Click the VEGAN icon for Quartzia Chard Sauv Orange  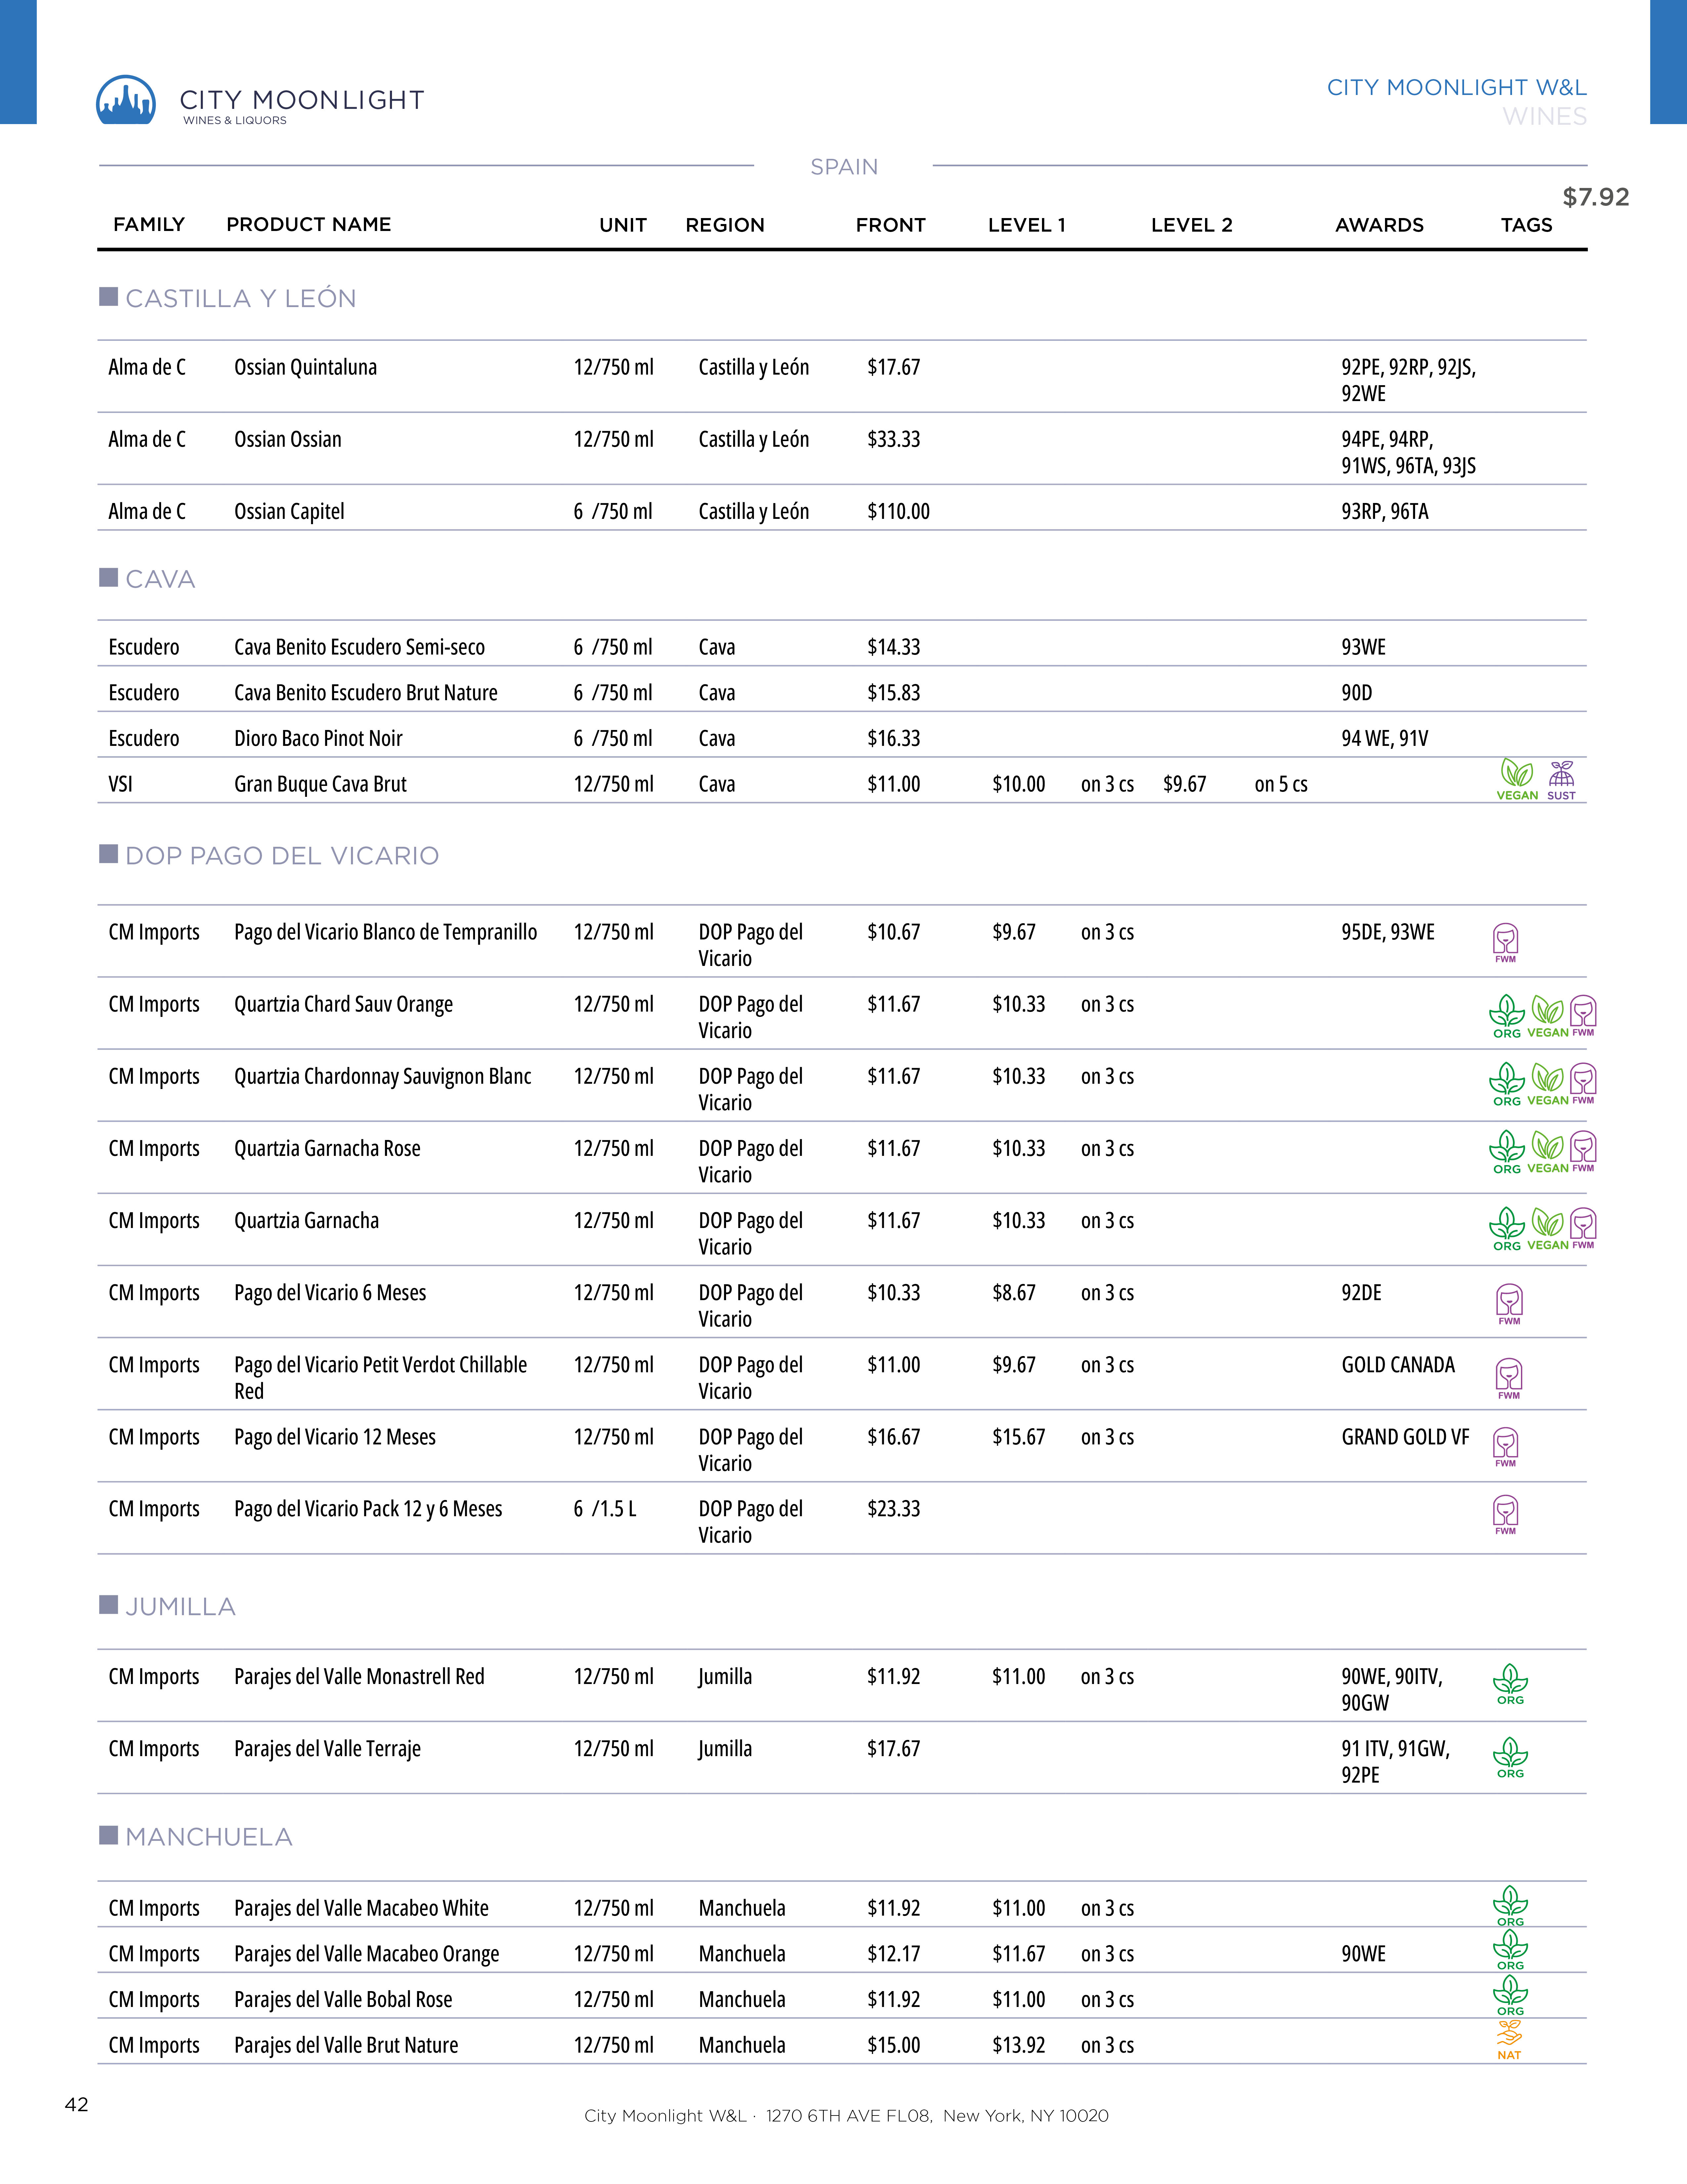coord(1548,1016)
